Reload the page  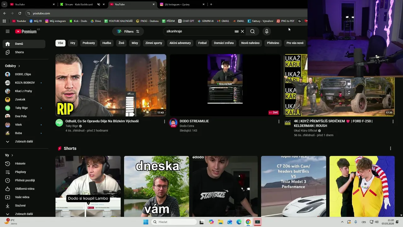[x=20, y=13]
